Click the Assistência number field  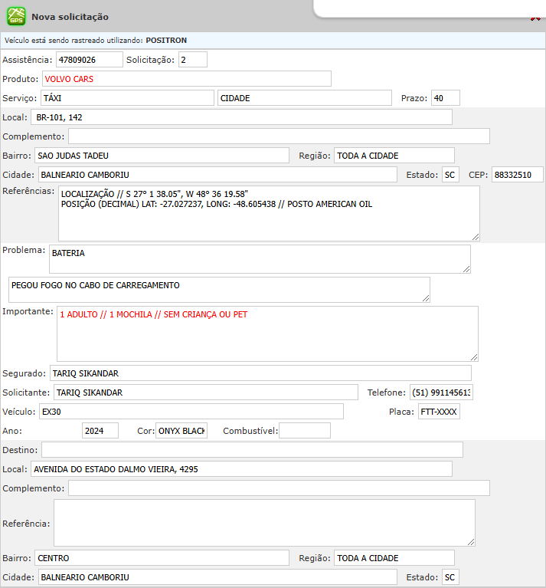[89, 60]
